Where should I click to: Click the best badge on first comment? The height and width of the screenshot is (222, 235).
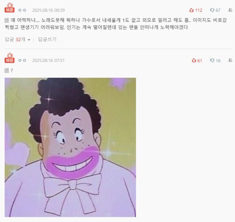click(x=10, y=7)
